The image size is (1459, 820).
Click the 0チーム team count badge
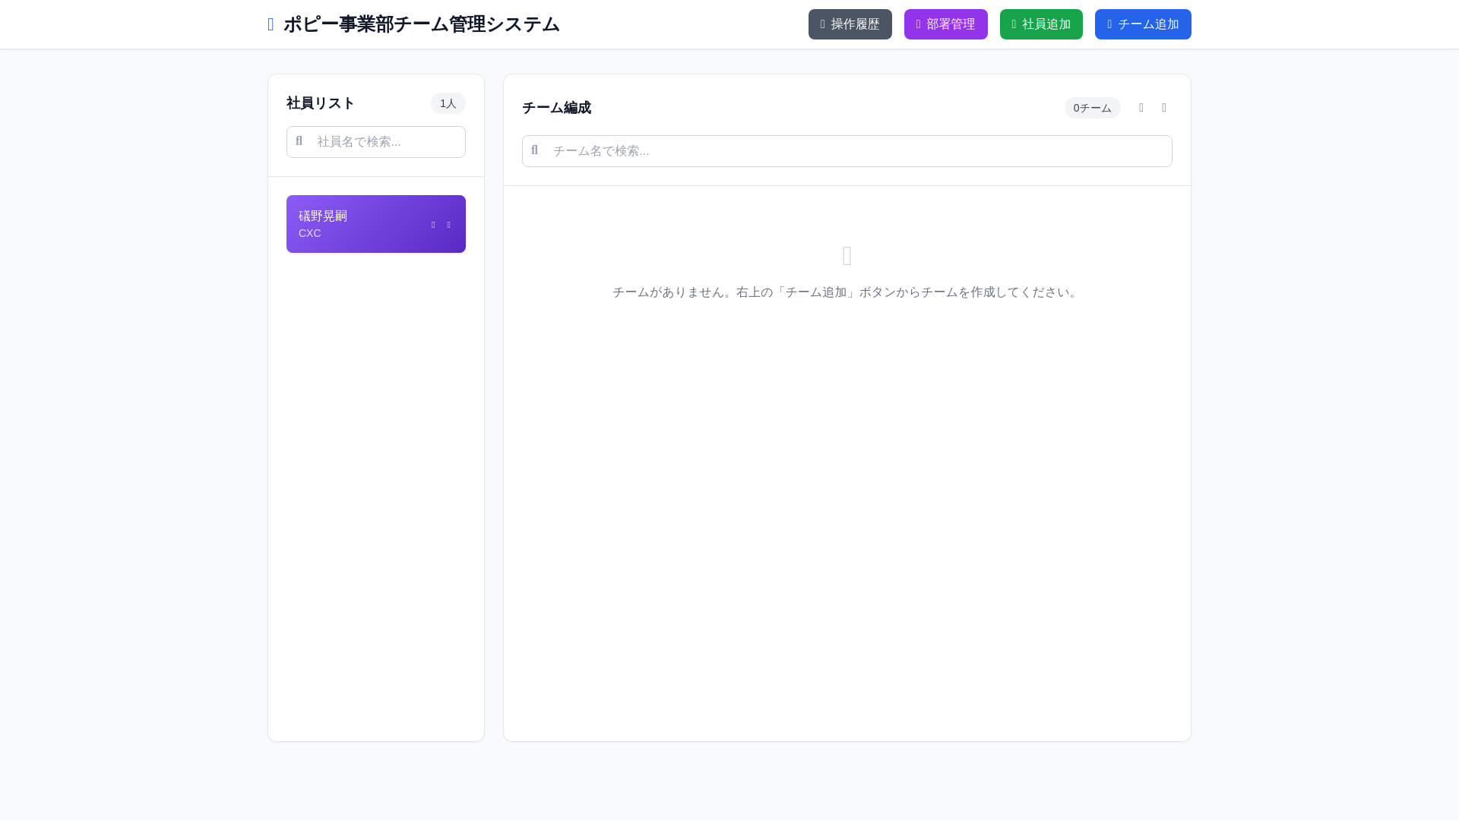(x=1092, y=108)
